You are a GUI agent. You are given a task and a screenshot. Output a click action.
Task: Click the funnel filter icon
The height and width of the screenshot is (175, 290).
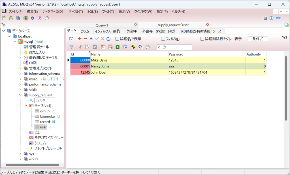click(x=71, y=47)
